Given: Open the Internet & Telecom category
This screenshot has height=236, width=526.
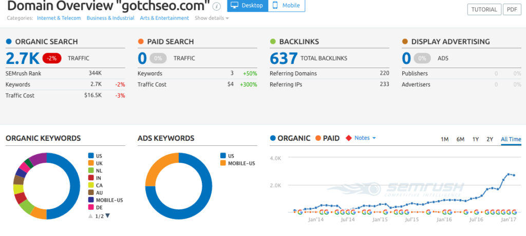Looking at the screenshot, I should pos(59,18).
